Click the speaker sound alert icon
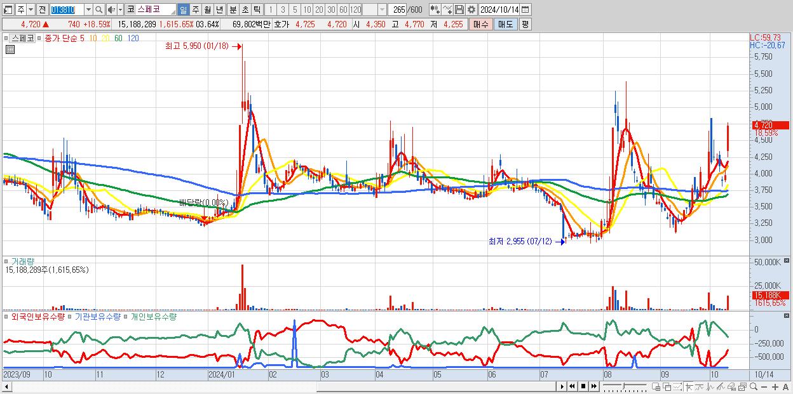 (x=111, y=10)
